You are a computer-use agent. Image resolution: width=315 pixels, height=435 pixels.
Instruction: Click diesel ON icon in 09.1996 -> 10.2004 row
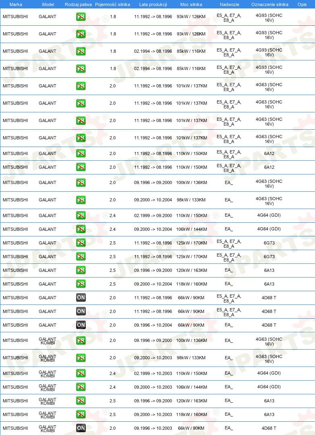pyautogui.click(x=81, y=325)
